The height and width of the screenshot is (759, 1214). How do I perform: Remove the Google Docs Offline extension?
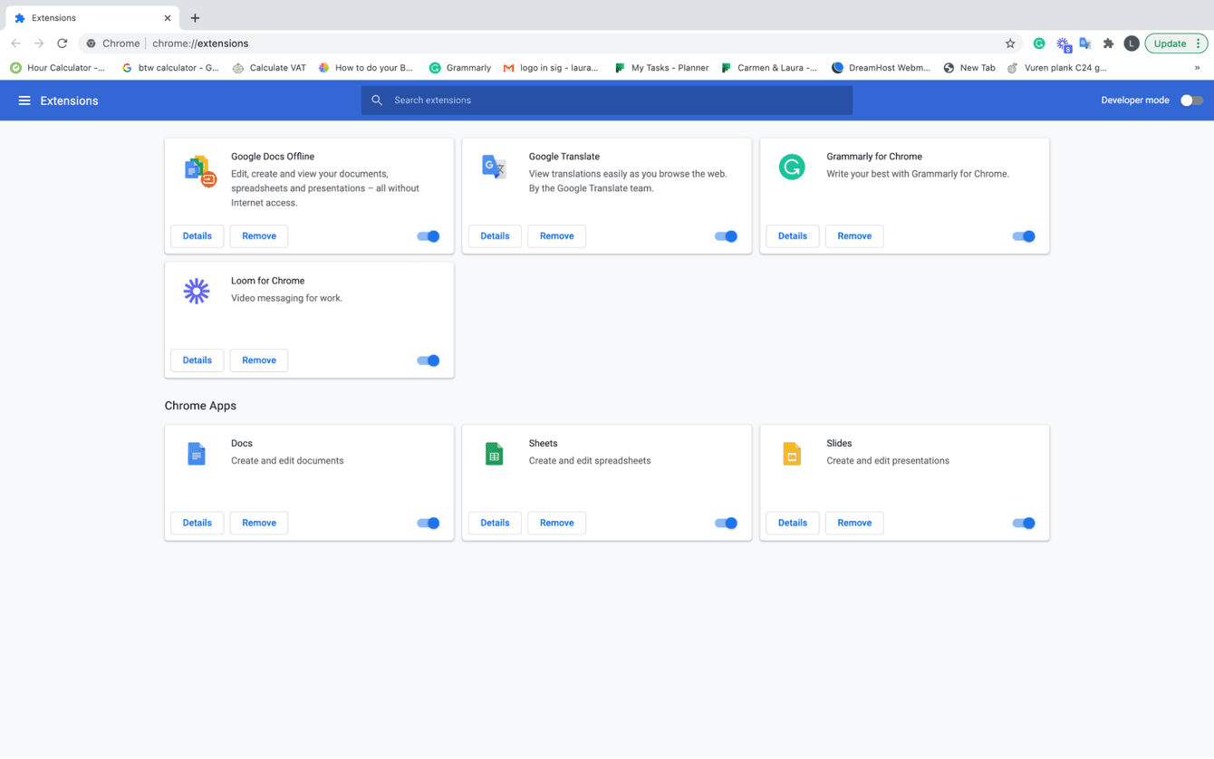point(259,236)
